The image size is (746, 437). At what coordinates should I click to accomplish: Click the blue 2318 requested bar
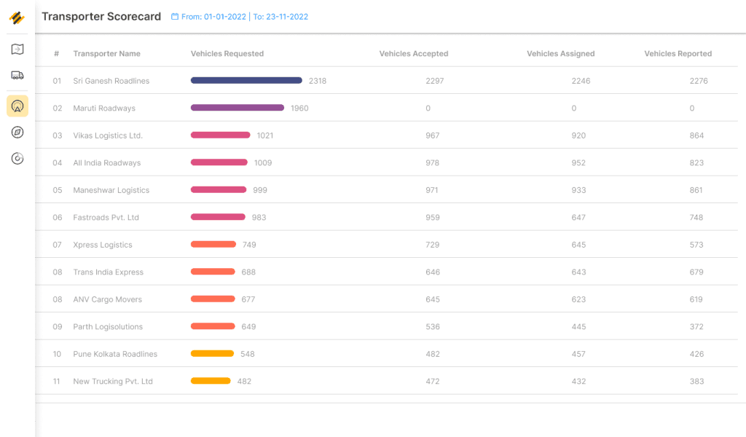coord(246,80)
